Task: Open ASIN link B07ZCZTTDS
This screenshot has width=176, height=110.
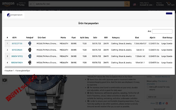Action: pos(17,43)
